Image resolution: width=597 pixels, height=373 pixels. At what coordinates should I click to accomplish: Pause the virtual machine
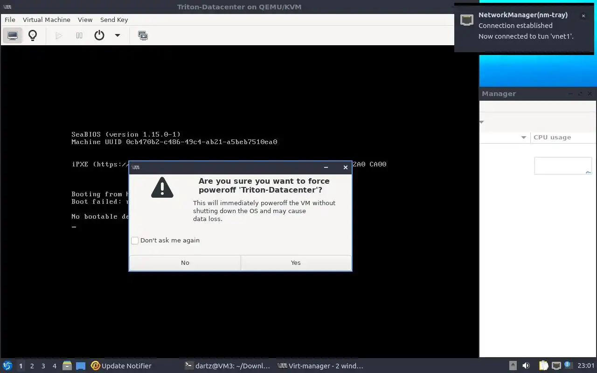tap(79, 35)
